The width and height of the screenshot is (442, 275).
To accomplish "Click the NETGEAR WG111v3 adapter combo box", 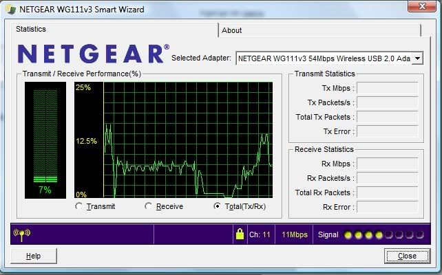I will pyautogui.click(x=329, y=58).
